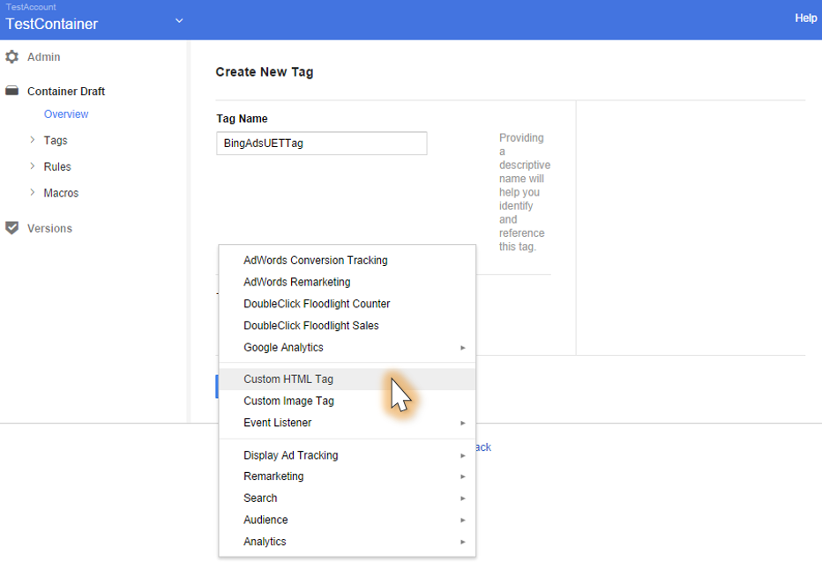Click the Create New Tag heading

pos(265,71)
